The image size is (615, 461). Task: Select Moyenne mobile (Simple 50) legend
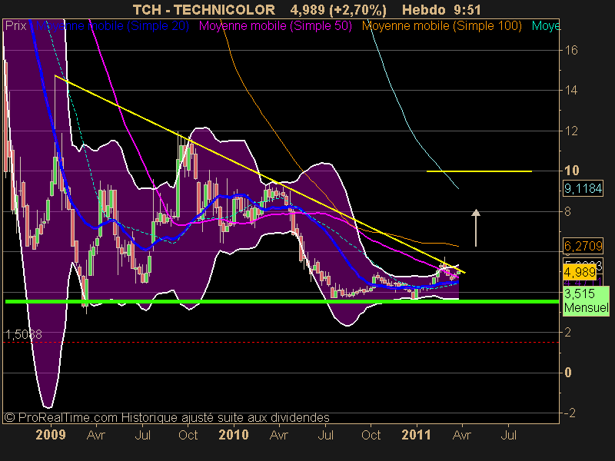275,26
